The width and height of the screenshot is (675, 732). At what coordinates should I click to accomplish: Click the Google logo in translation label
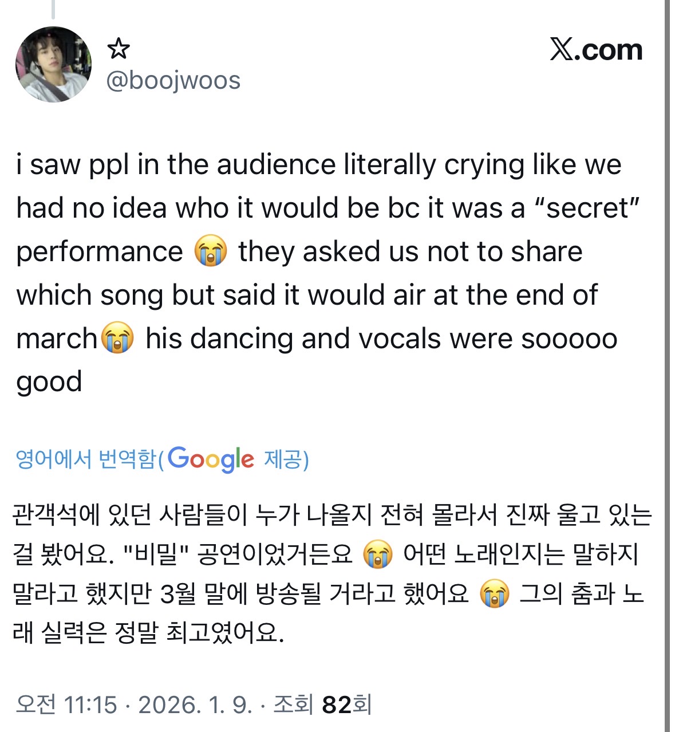coord(211,459)
